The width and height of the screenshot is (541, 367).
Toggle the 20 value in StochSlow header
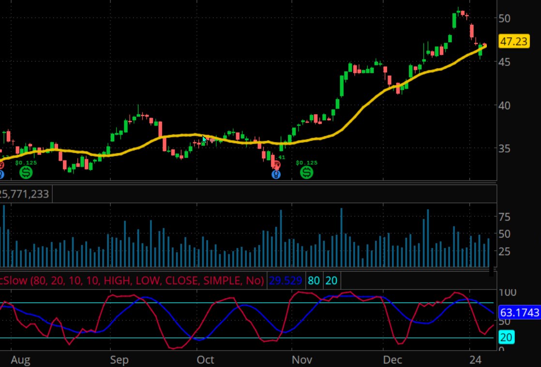pyautogui.click(x=331, y=280)
